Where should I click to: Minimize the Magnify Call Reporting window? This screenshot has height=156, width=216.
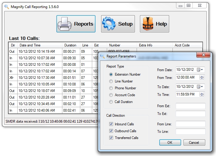tap(180, 6)
